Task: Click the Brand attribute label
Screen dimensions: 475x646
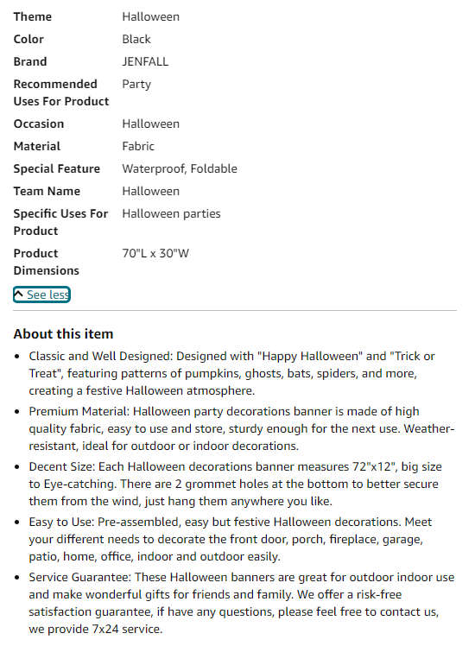Action: [30, 62]
